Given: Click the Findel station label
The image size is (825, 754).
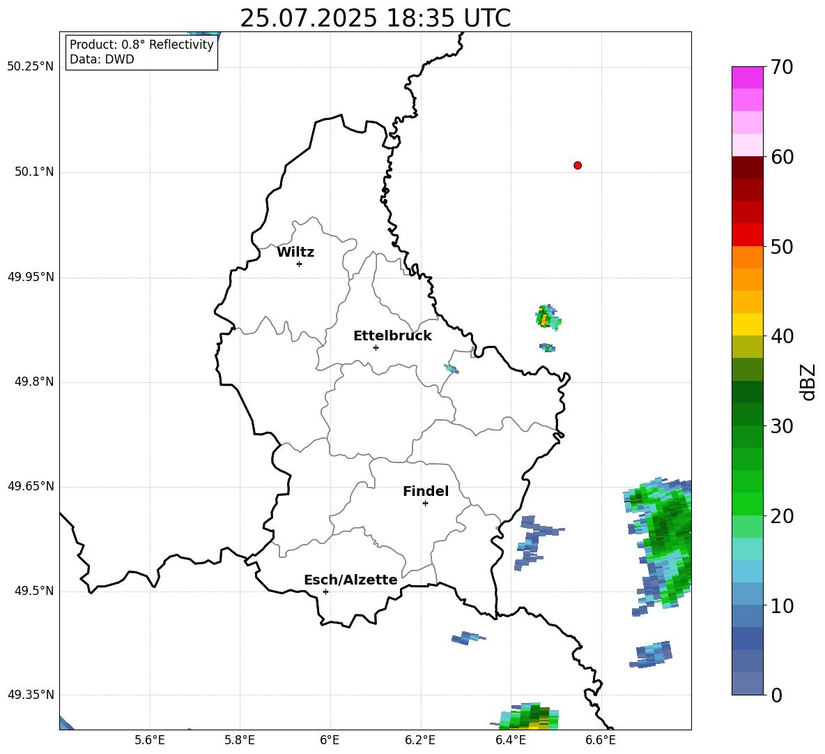Looking at the screenshot, I should click(x=426, y=491).
